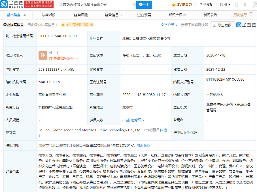Image resolution: width=257 pixels, height=192 pixels.
Task: Clear the search box with the X icon
Action: pyautogui.click(x=134, y=5)
